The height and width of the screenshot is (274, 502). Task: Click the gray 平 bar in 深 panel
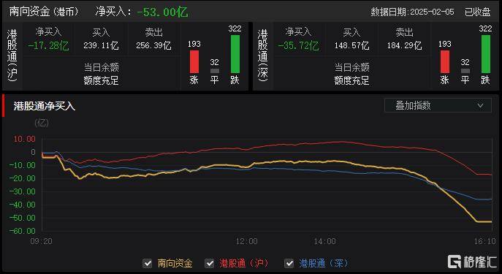pos(465,71)
